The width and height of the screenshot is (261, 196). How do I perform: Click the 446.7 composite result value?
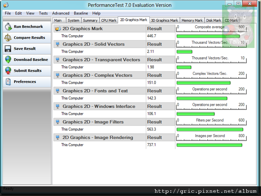(x=152, y=36)
